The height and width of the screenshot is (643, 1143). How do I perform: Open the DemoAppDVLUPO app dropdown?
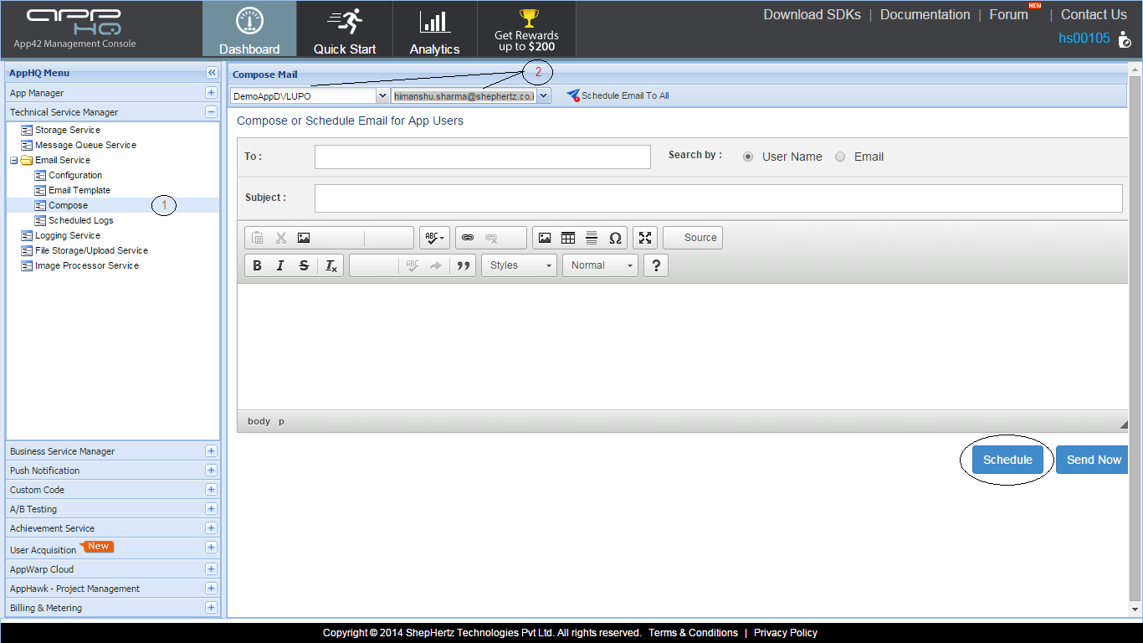310,96
